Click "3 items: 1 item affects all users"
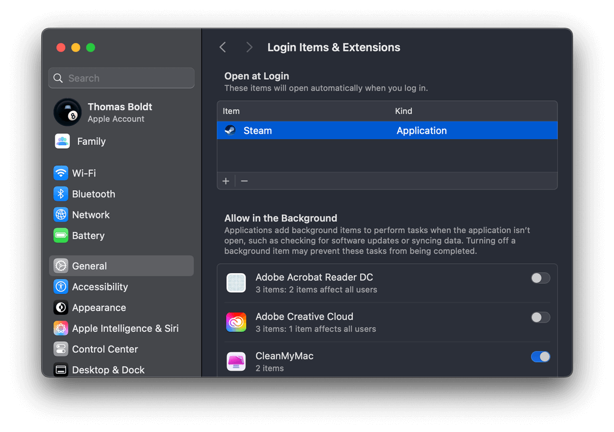Viewport: 614px width, 432px height. coord(316,329)
